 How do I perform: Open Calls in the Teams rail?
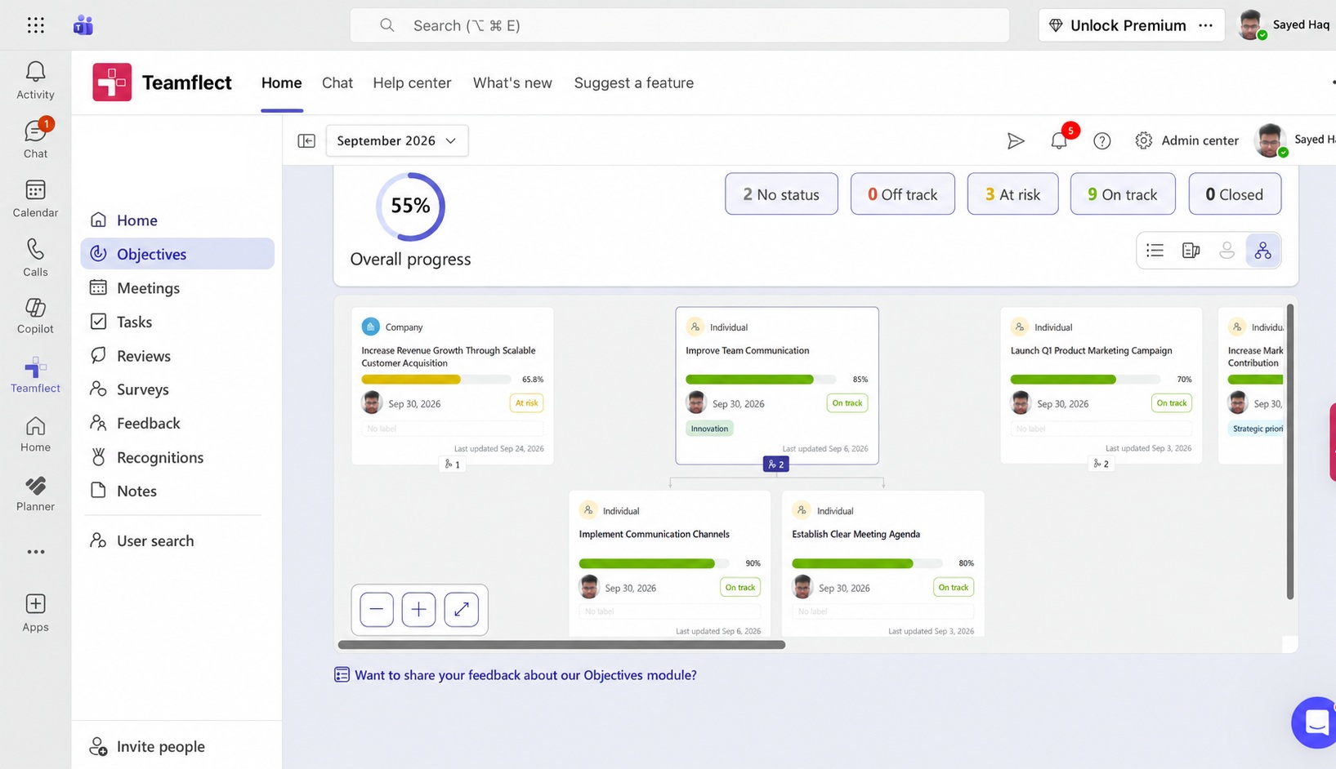coord(35,257)
